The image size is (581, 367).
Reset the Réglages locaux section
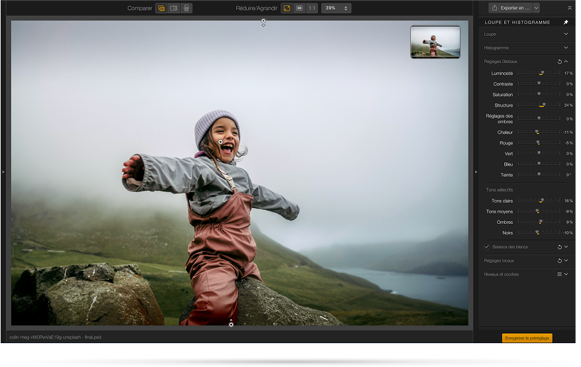560,261
